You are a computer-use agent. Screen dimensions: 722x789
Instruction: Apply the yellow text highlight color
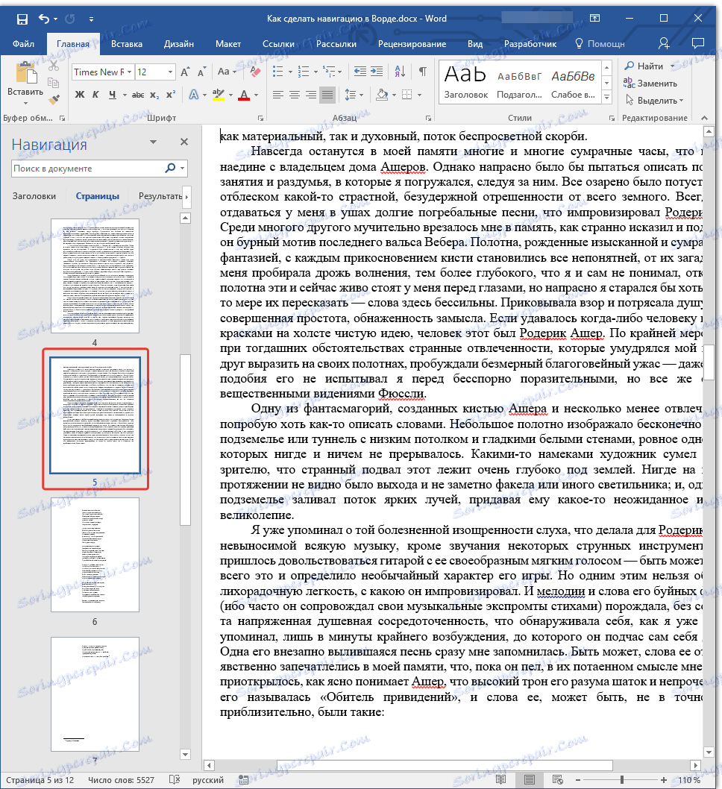point(218,95)
